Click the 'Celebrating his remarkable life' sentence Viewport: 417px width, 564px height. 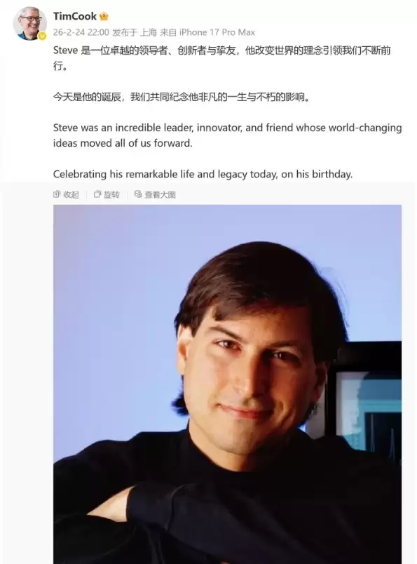coord(203,174)
